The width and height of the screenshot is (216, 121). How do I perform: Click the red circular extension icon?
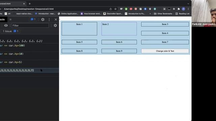coord(131,9)
